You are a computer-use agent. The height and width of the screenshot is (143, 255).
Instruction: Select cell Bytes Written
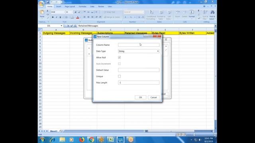pos(192,33)
